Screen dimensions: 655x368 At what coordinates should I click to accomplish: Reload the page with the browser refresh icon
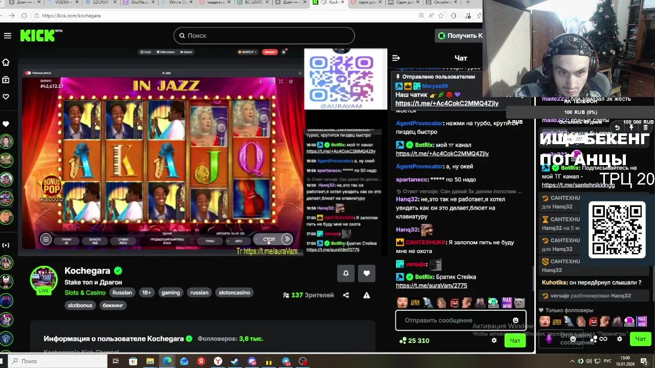click(x=24, y=15)
